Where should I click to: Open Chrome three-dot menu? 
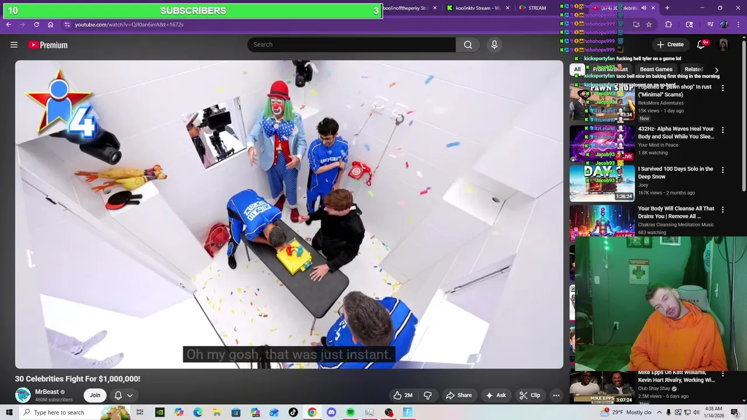[739, 24]
